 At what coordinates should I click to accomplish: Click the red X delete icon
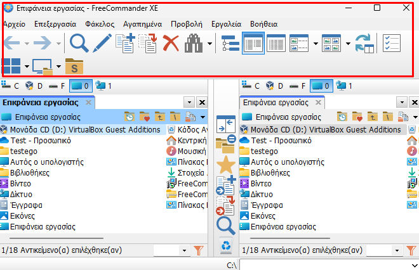click(171, 43)
